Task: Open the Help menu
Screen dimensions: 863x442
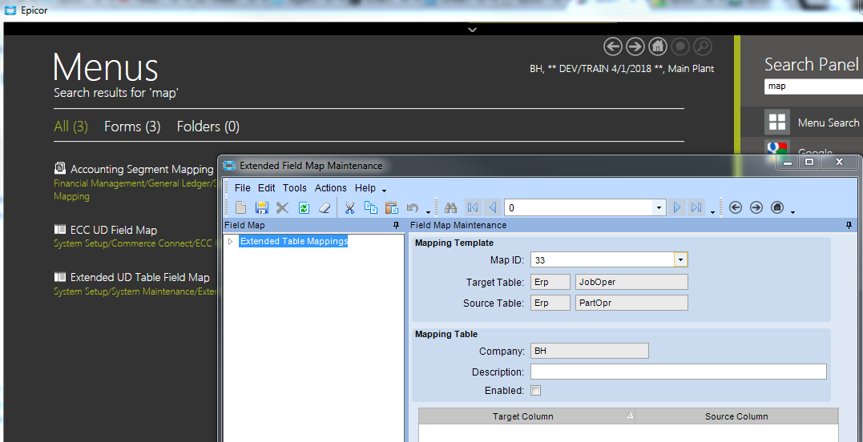Action: tap(365, 188)
